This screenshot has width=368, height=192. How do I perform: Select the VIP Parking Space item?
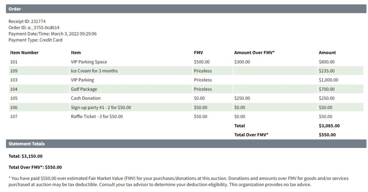pyautogui.click(x=89, y=62)
